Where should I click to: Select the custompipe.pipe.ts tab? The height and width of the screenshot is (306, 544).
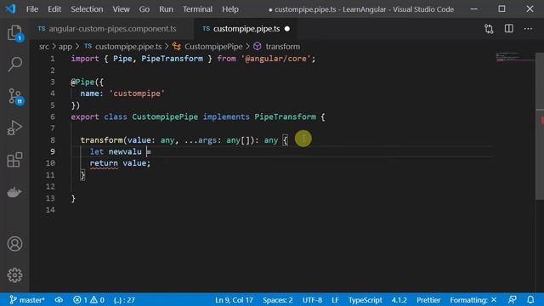[x=246, y=29]
